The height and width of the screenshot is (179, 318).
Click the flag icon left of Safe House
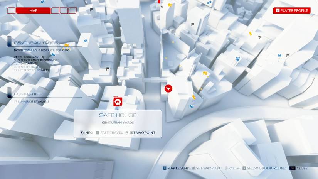(108, 69)
